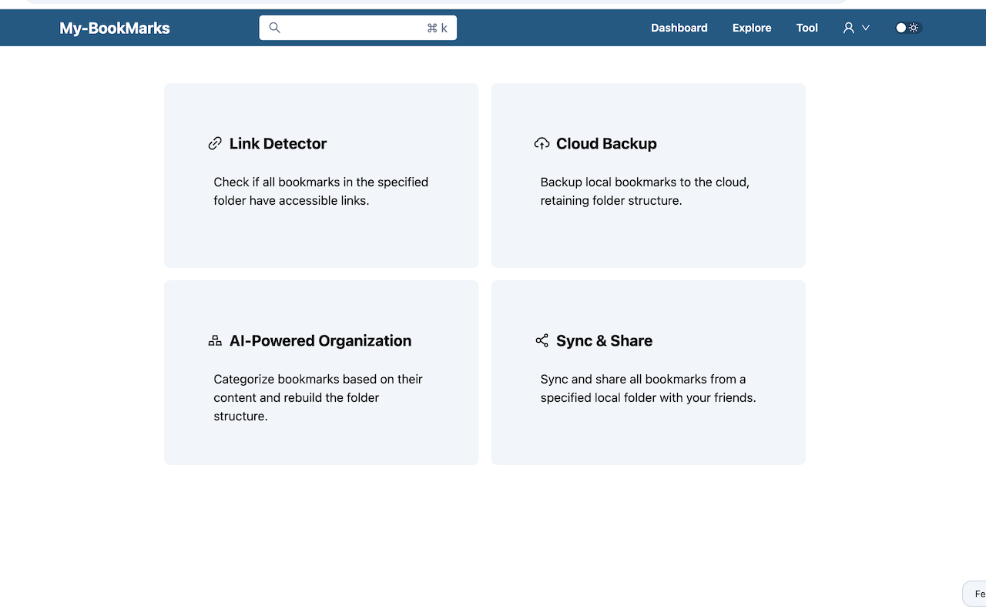Viewport: 986px width, 616px height.
Task: Open the Sync & Share heading
Action: pos(604,340)
